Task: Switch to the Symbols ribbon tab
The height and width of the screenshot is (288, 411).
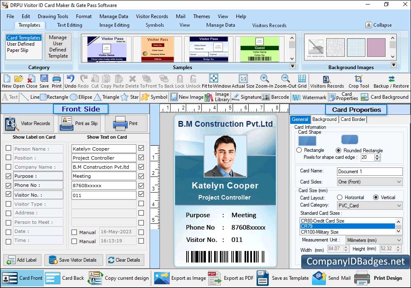Action: coord(155,25)
